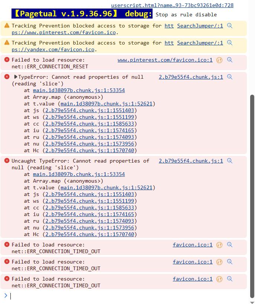Image resolution: width=255 pixels, height=304 pixels.
Task: Open the SearchJumper/:1 link on the Pinterest warning
Action: (x=200, y=26)
